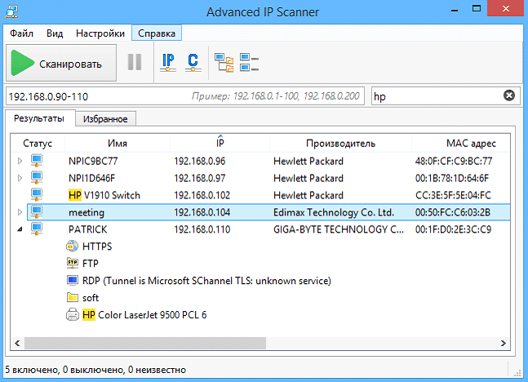The width and height of the screenshot is (528, 382).
Task: Click the collapse all list toolbar icon
Action: pos(249,63)
